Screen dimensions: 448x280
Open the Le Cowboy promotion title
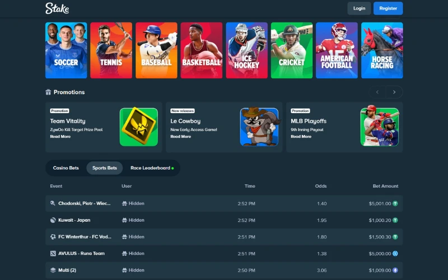tap(185, 121)
